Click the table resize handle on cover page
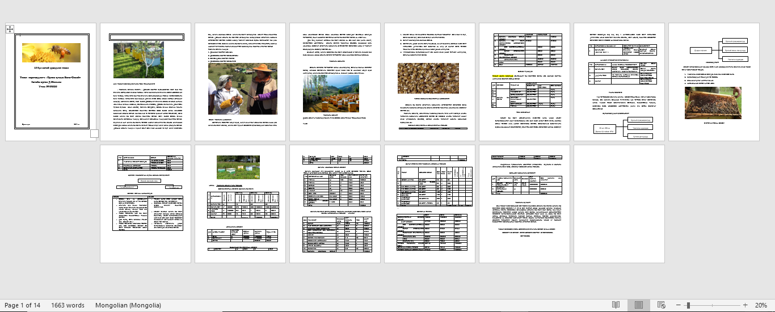 (x=94, y=134)
